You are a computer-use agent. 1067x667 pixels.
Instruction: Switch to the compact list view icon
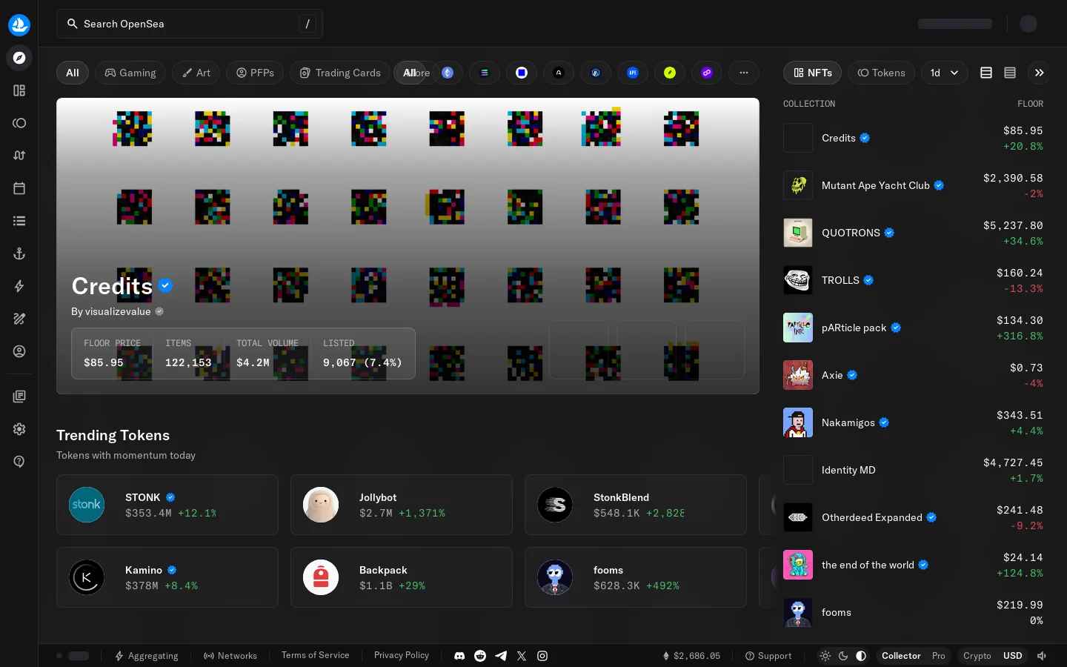pyautogui.click(x=1010, y=73)
